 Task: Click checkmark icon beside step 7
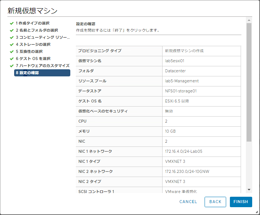12,66
